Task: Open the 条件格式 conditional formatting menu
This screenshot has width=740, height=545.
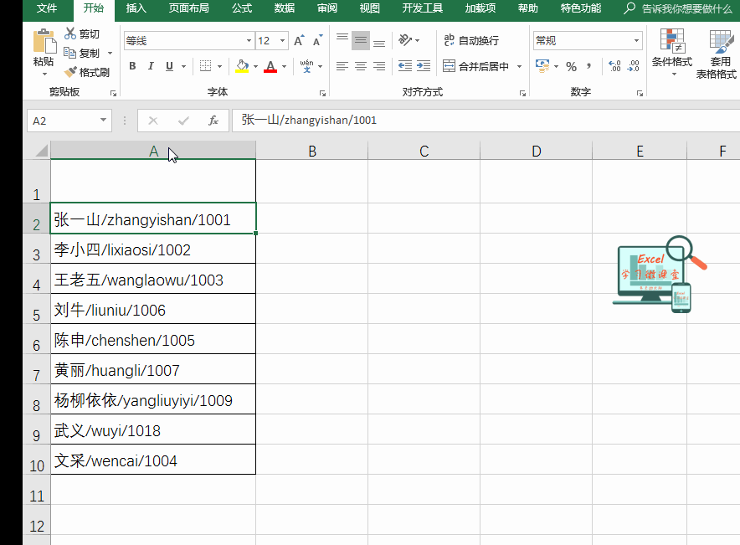Action: pos(672,53)
